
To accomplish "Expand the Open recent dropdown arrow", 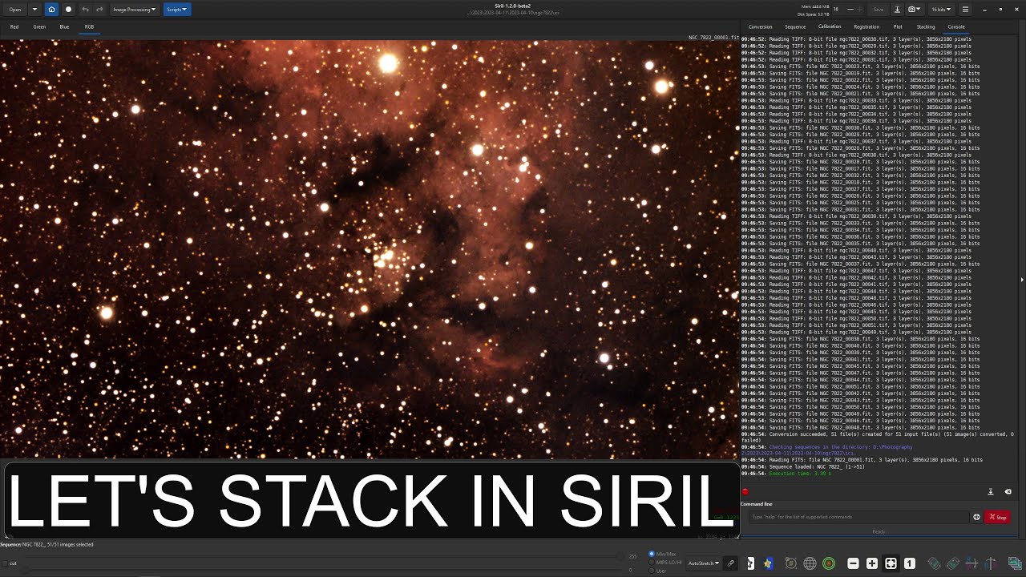I will [34, 10].
